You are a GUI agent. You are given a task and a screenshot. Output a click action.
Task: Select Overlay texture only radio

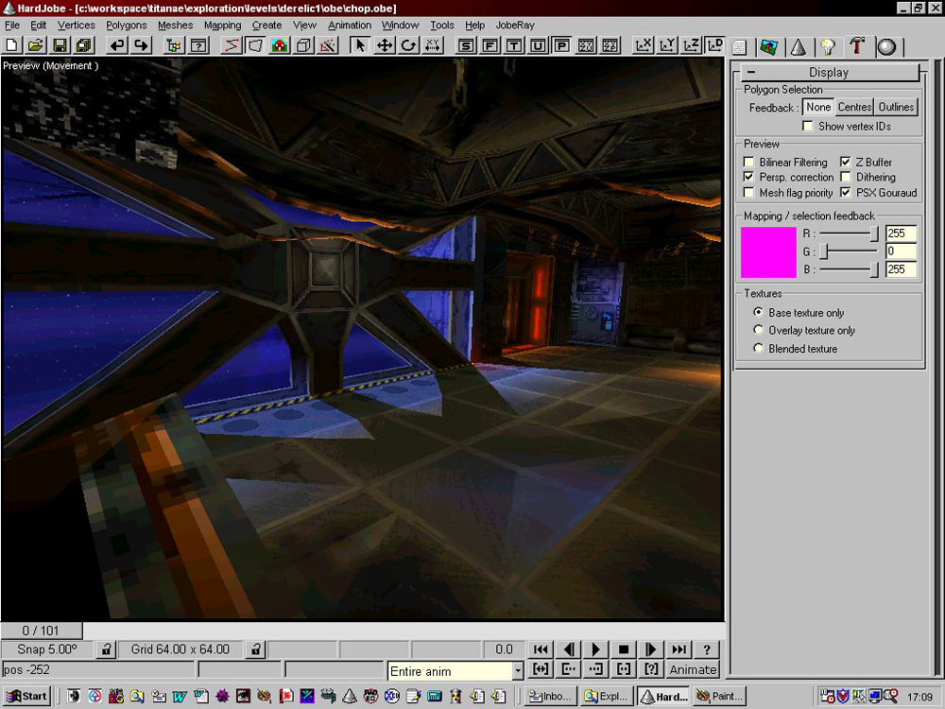(758, 330)
